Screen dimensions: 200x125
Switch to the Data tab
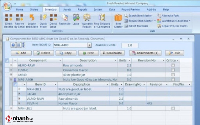pos(112,10)
